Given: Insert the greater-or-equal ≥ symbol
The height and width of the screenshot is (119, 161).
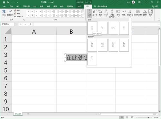Looking at the screenshot, I should [28, 15].
